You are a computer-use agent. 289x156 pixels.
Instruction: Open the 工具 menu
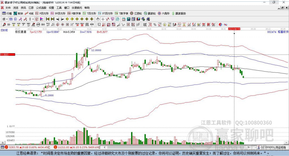[x=59, y=8]
